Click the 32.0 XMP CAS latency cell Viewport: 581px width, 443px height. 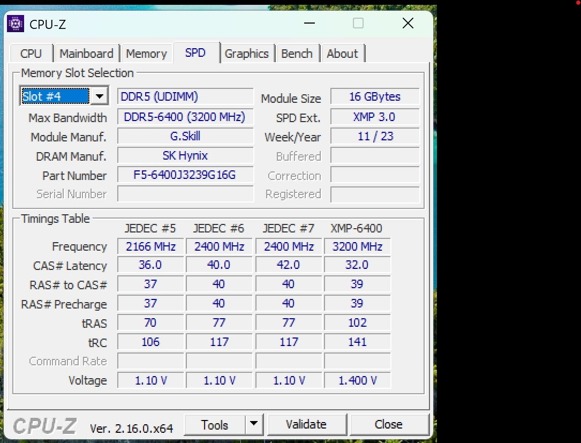[357, 265]
